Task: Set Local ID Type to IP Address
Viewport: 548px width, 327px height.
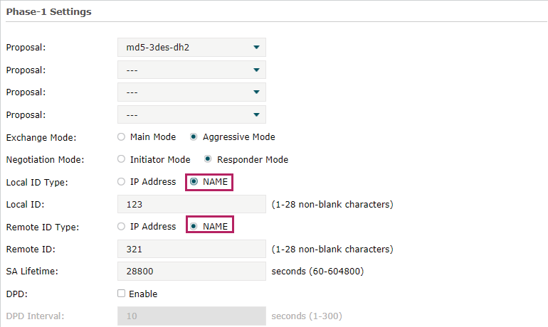Action: point(122,182)
